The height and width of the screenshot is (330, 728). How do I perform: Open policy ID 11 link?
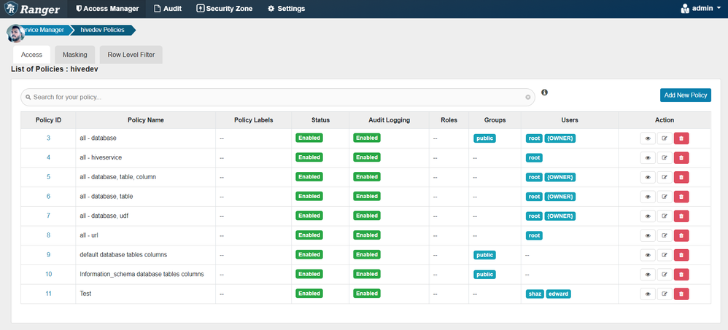point(48,294)
